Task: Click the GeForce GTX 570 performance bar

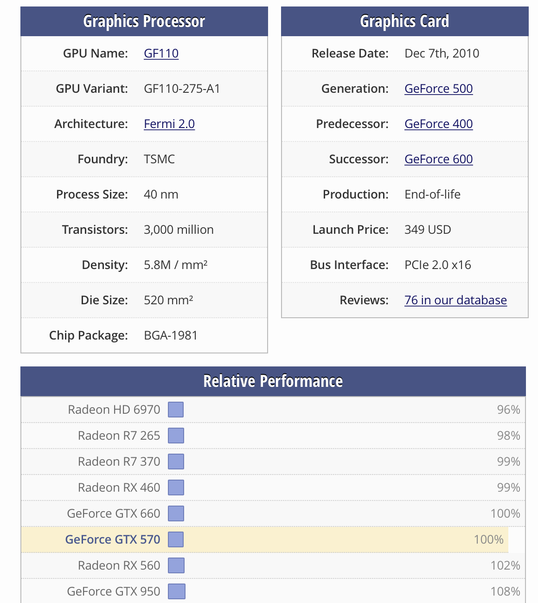Action: [176, 539]
